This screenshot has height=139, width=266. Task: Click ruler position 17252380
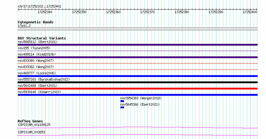click(182, 12)
